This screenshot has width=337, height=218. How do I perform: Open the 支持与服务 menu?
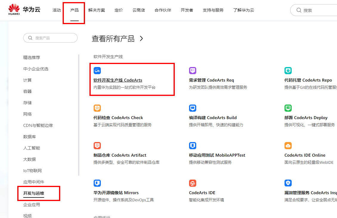point(213,10)
